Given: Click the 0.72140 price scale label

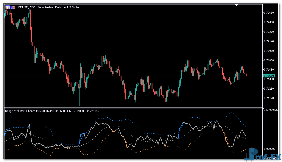Looking at the screenshot, I should click(269, 41).
